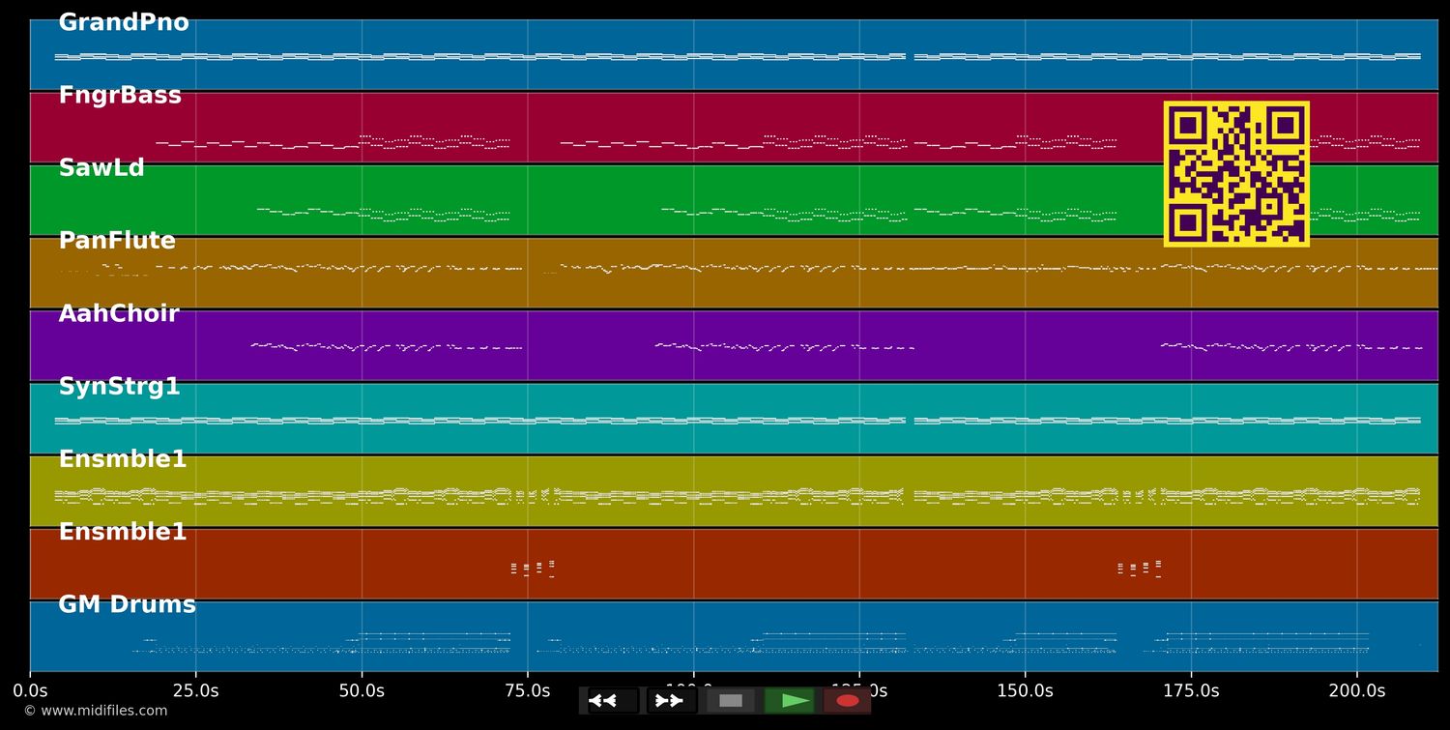The height and width of the screenshot is (730, 1450).
Task: Click the 150.0s timeline marker
Action: (x=1025, y=690)
